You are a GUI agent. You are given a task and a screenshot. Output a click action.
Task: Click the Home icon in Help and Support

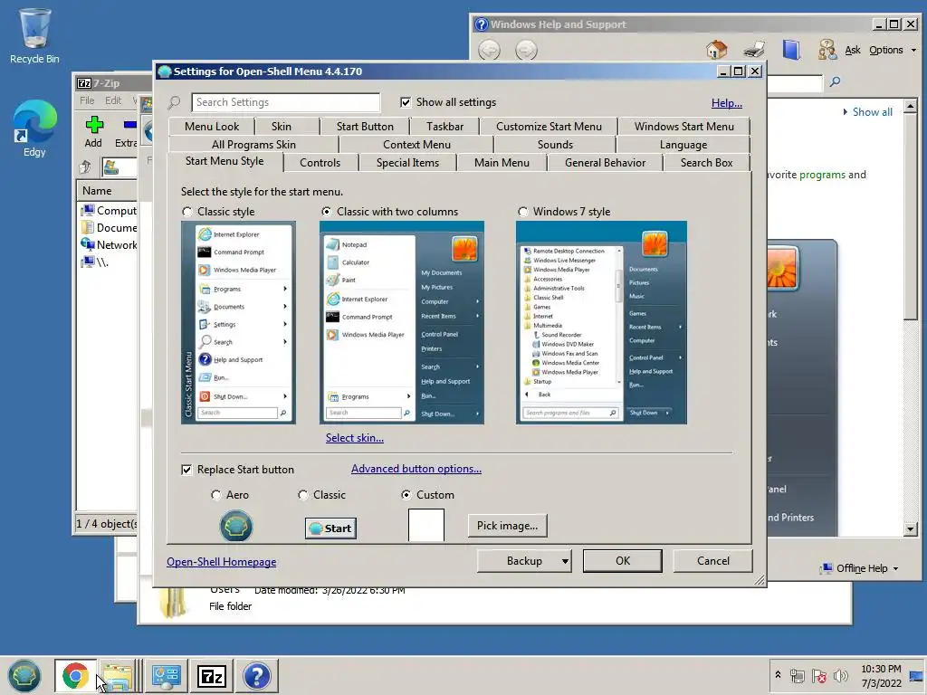click(717, 51)
